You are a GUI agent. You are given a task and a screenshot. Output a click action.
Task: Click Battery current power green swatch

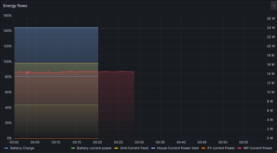click(x=73, y=148)
